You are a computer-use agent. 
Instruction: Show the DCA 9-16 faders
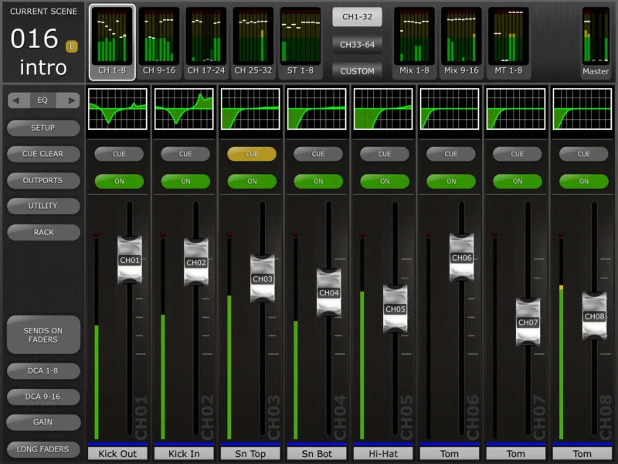click(x=43, y=397)
